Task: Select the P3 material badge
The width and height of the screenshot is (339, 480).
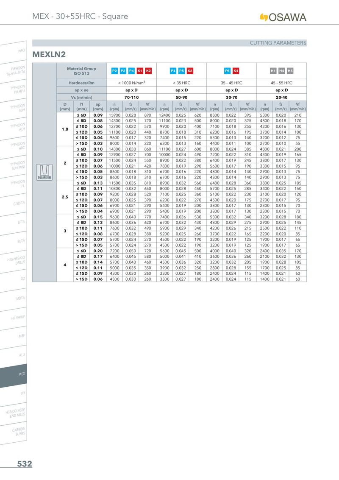Action: point(123,71)
